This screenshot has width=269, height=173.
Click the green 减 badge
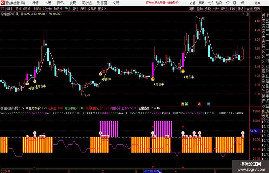[x=186, y=104]
